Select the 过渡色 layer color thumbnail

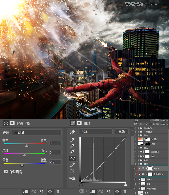(x=140, y=139)
